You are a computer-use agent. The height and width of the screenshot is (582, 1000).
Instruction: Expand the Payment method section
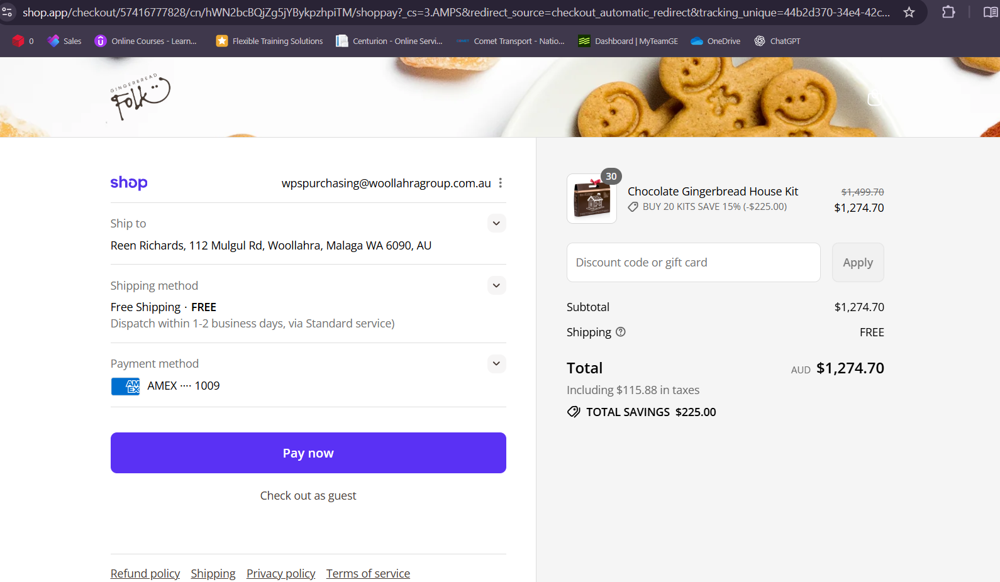pyautogui.click(x=496, y=363)
